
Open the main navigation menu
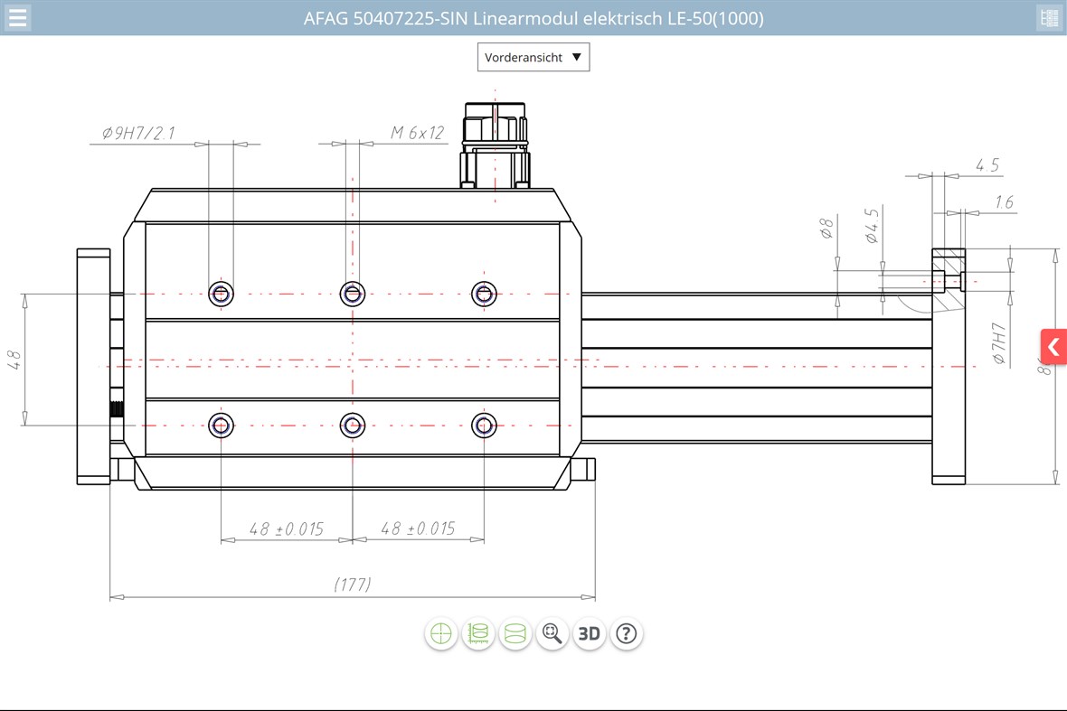click(x=17, y=17)
